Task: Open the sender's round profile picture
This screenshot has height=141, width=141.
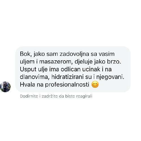Action: point(5,87)
